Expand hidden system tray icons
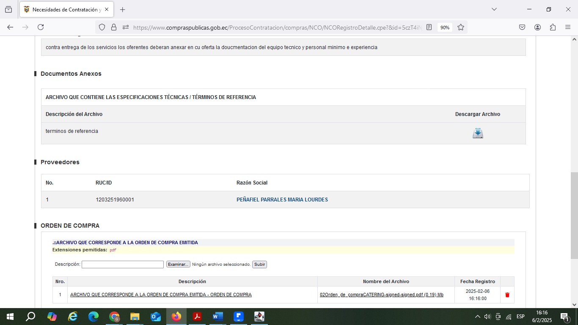This screenshot has height=325, width=578. tap(477, 317)
